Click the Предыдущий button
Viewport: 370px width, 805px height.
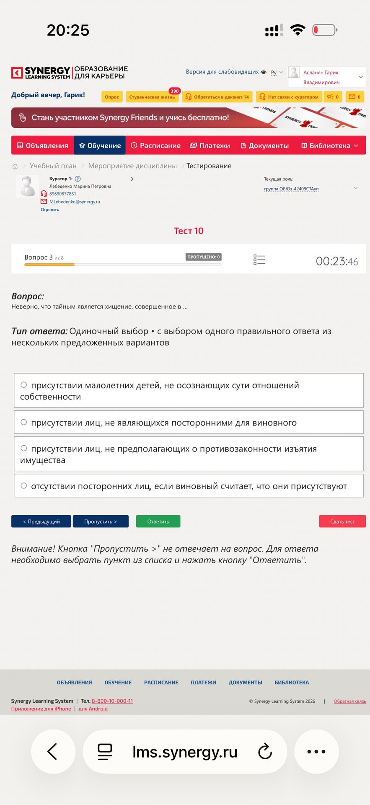[41, 521]
